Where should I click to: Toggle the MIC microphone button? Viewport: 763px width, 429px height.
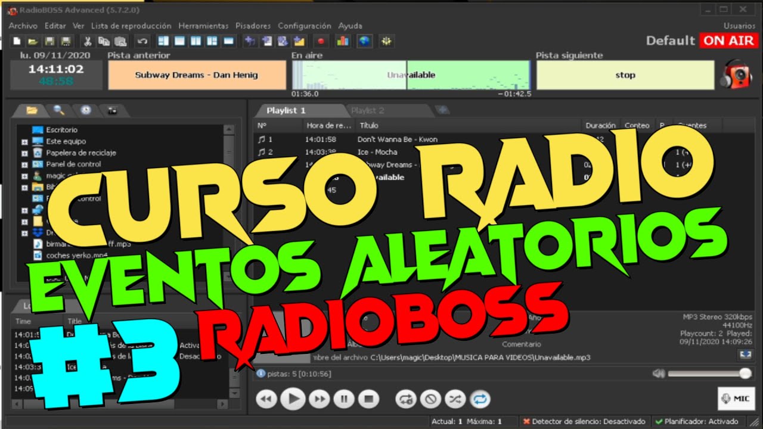point(736,399)
